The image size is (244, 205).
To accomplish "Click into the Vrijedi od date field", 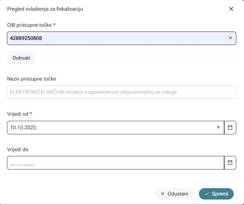I will pos(110,127).
